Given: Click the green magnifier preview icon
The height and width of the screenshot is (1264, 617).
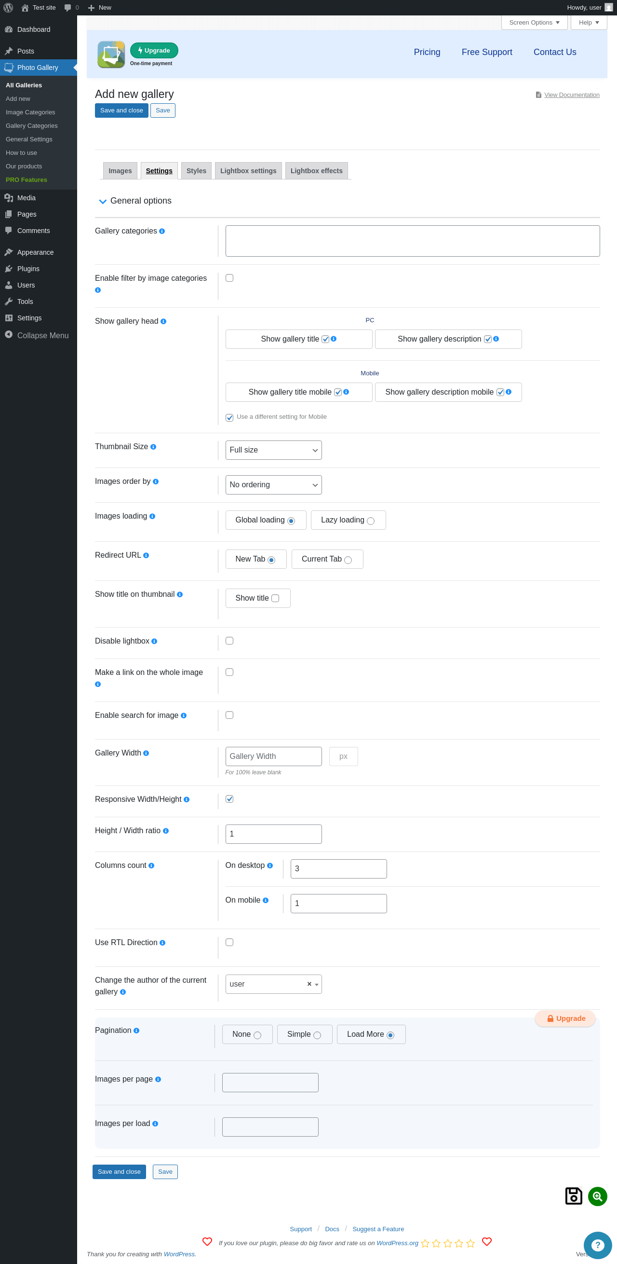Looking at the screenshot, I should [597, 1196].
